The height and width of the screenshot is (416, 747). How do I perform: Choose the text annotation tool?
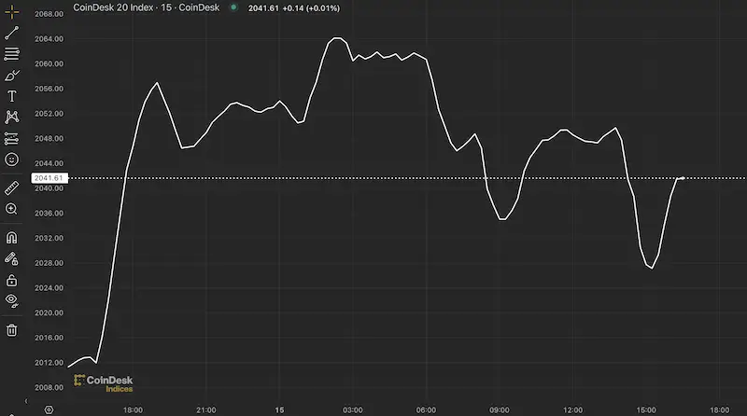click(x=11, y=96)
